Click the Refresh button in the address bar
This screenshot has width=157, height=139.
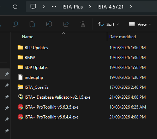tap(15, 7)
